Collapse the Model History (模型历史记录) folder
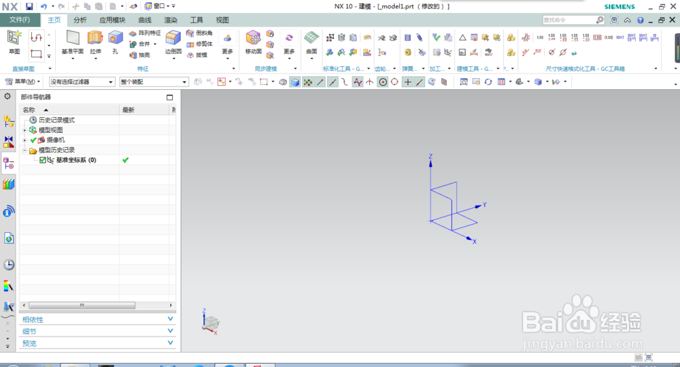680x367 pixels. click(x=24, y=150)
